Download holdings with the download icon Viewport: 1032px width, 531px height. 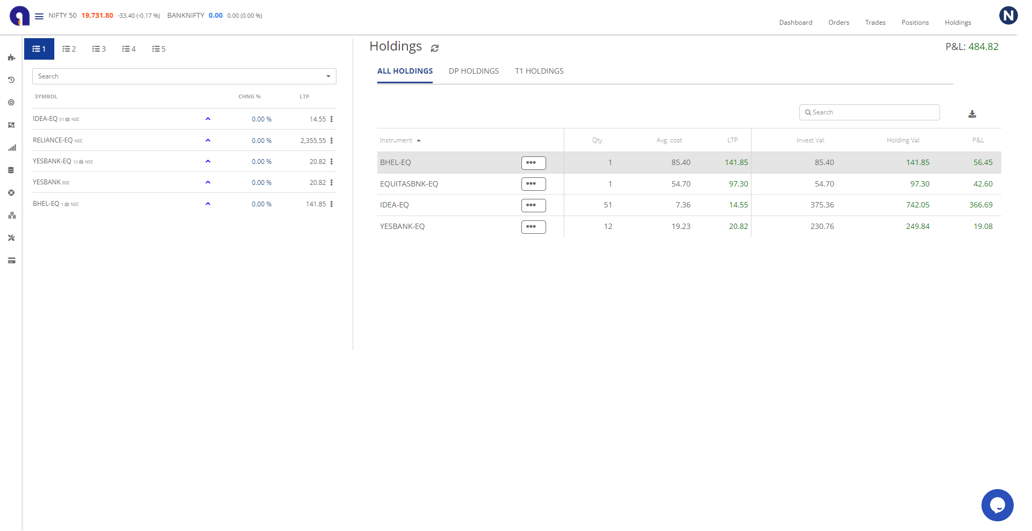coord(972,114)
